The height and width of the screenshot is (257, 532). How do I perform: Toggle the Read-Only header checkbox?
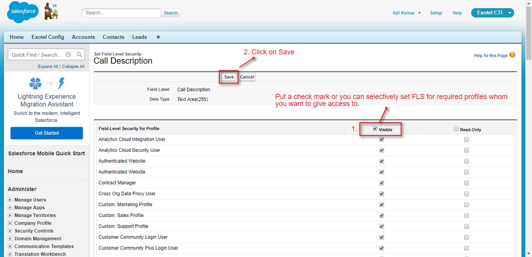point(456,129)
